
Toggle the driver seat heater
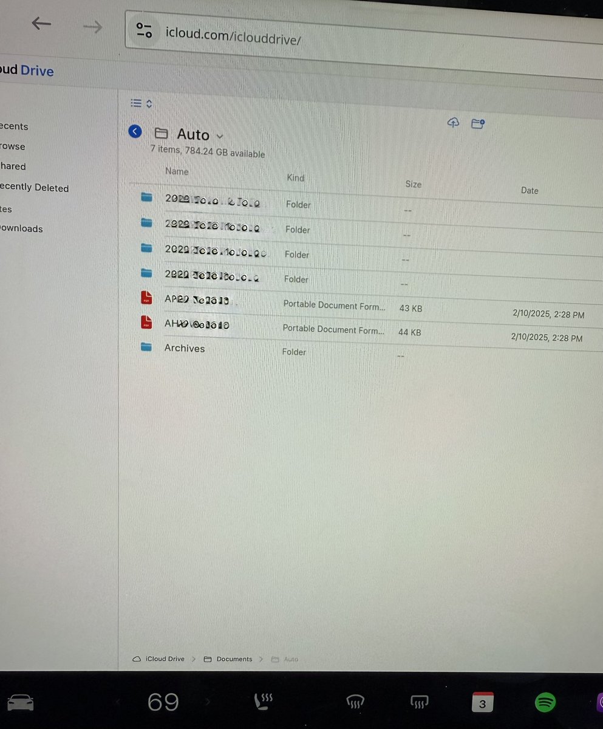pyautogui.click(x=262, y=702)
